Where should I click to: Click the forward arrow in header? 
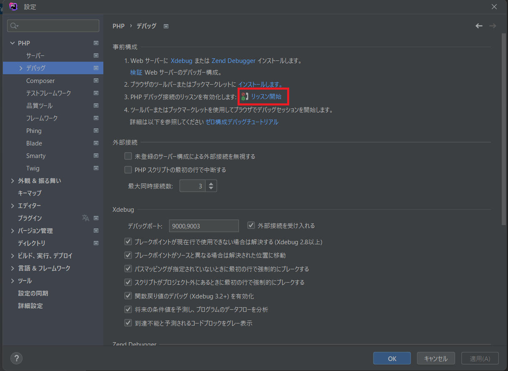493,26
